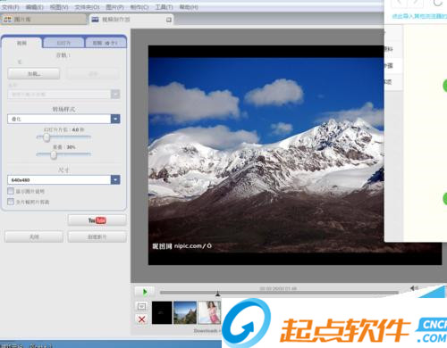Screen dimensions: 447x348
Task: Expand the 尺寸 size dropdown arrow
Action: (115, 179)
